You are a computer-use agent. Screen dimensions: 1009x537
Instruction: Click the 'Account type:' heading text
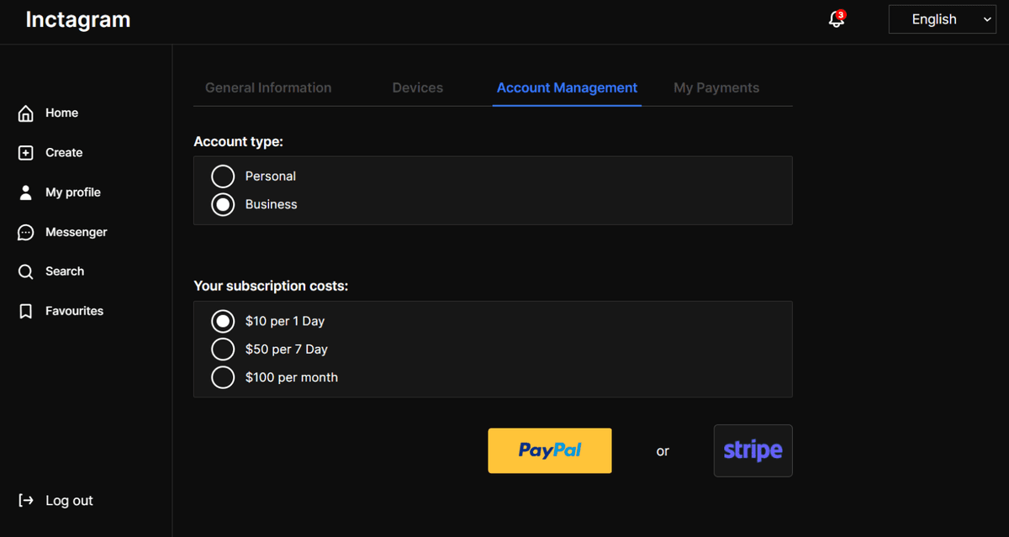[239, 142]
